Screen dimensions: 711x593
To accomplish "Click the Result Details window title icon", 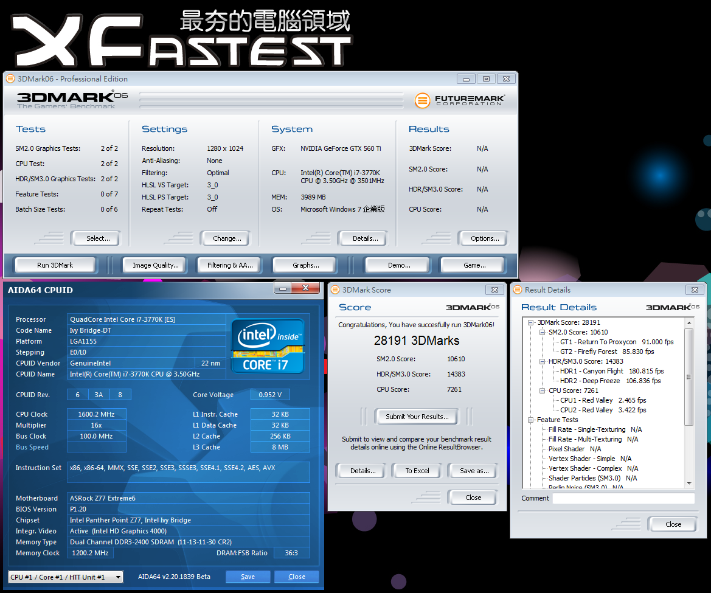I will click(517, 290).
